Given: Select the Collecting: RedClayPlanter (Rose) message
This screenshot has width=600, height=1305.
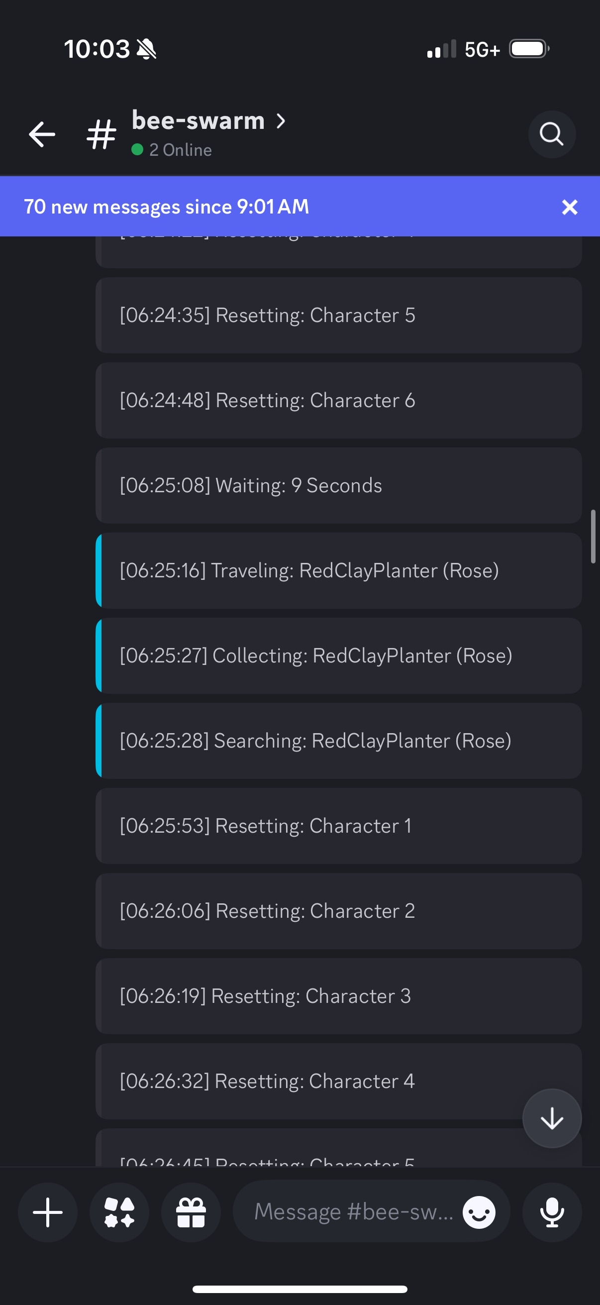Looking at the screenshot, I should 338,655.
